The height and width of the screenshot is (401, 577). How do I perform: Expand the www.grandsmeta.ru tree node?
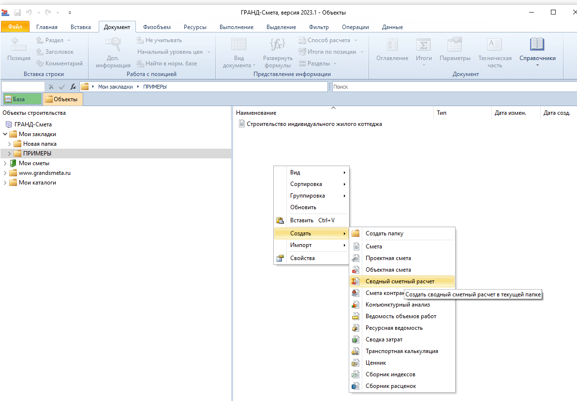(5, 173)
